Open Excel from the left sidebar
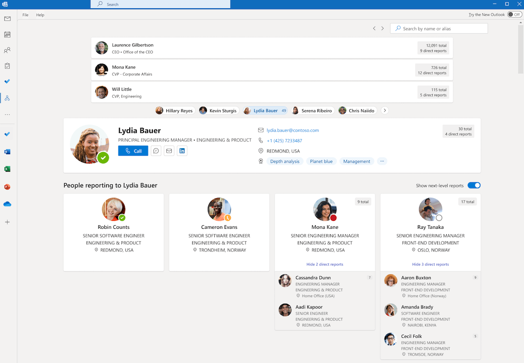Screen dimensions: 524x363 (x=7, y=169)
